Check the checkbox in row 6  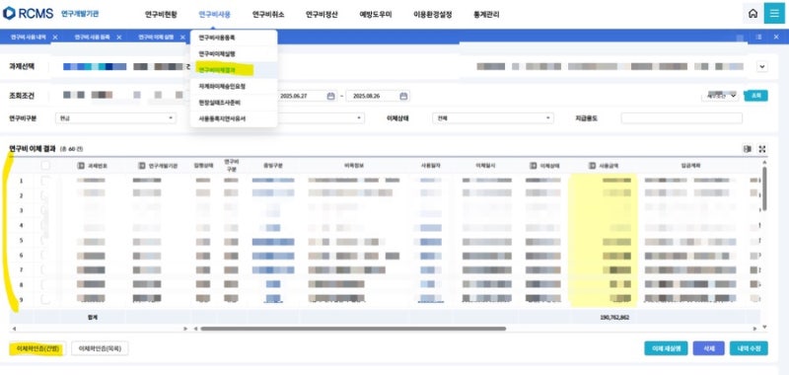[45, 256]
